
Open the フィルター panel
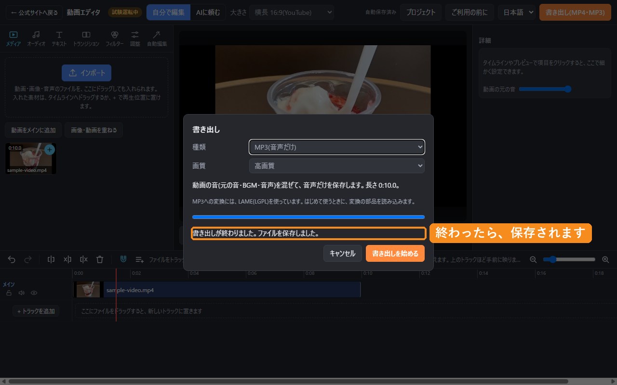(114, 38)
